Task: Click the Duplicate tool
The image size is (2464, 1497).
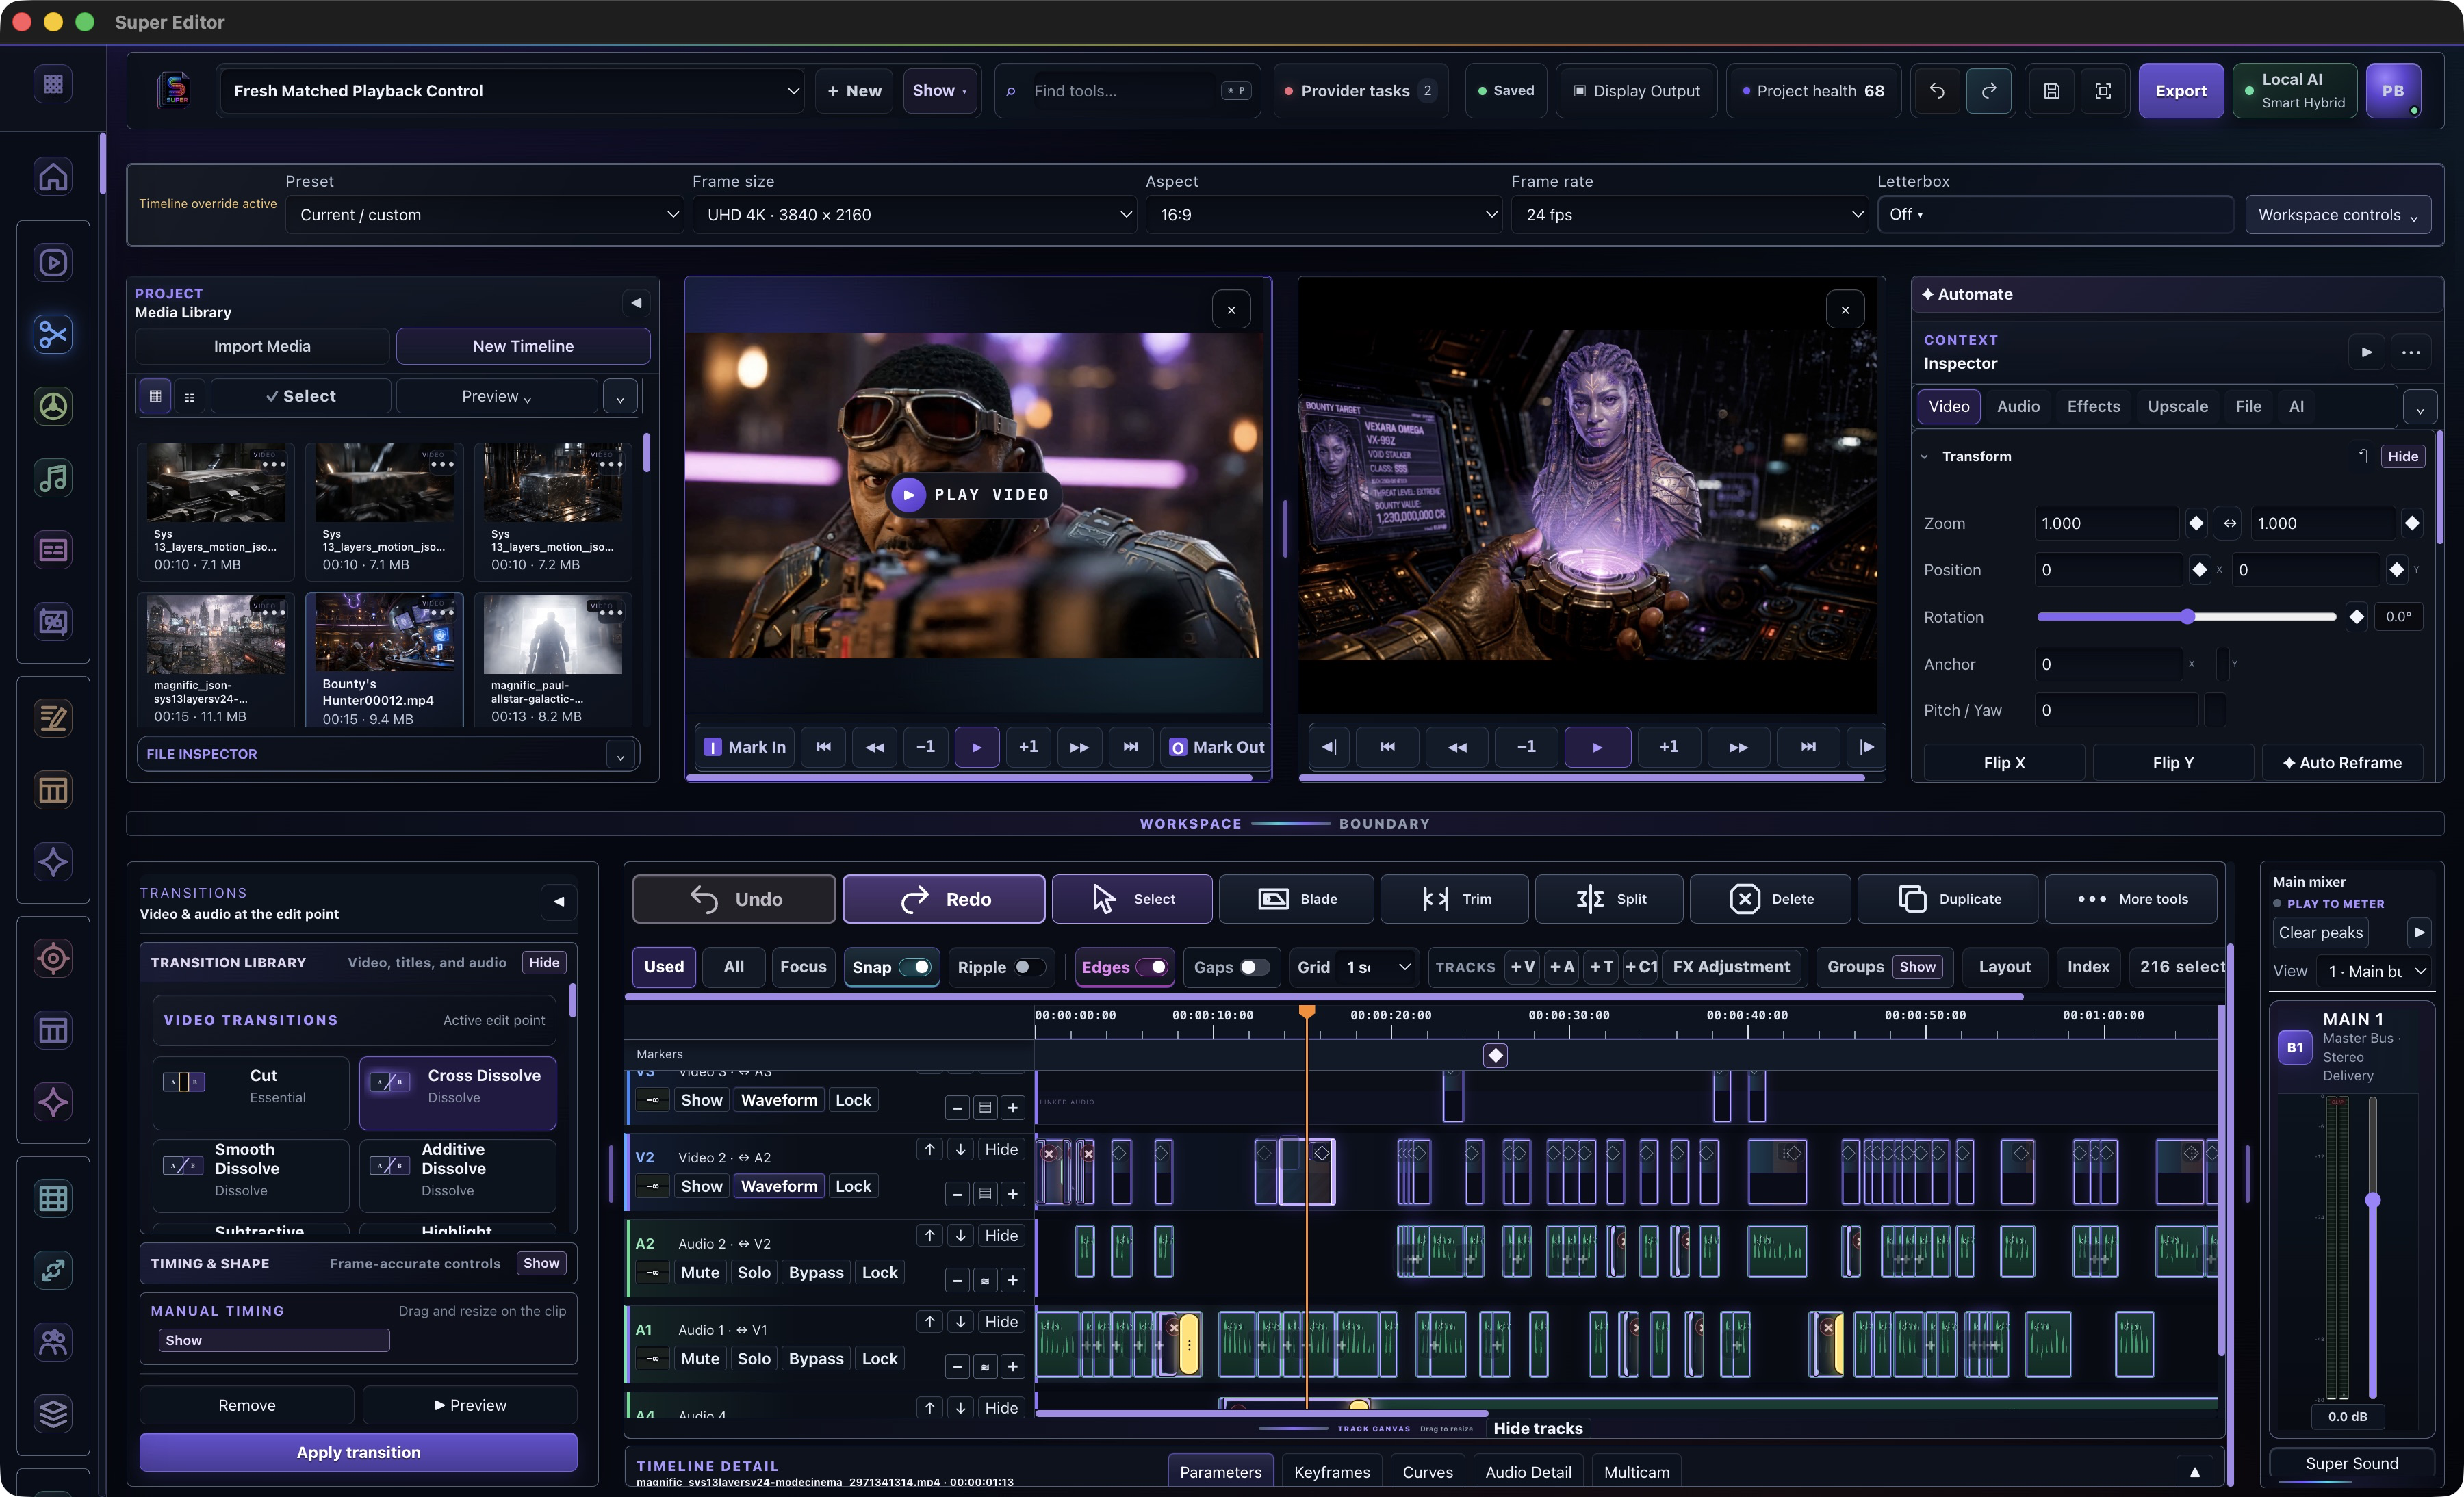Action: pos(1948,898)
